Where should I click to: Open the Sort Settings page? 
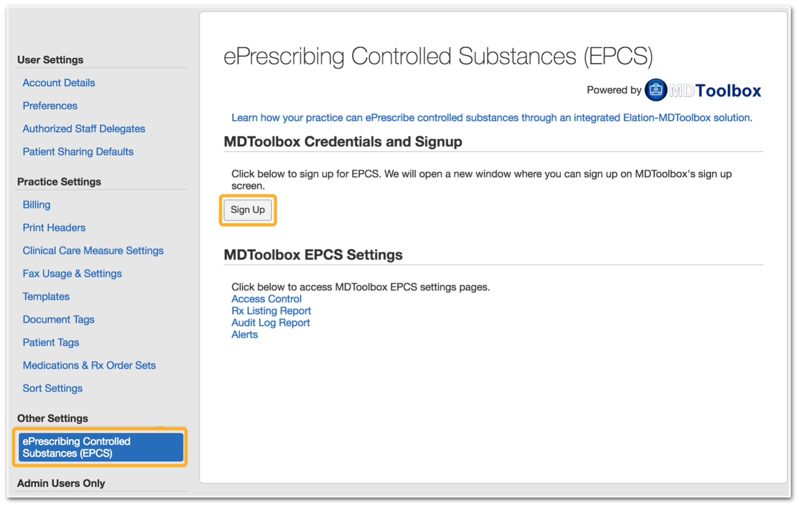pos(52,388)
